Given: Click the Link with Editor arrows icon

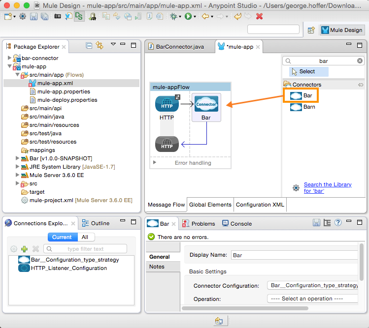Looking at the screenshot, I should 100,46.
